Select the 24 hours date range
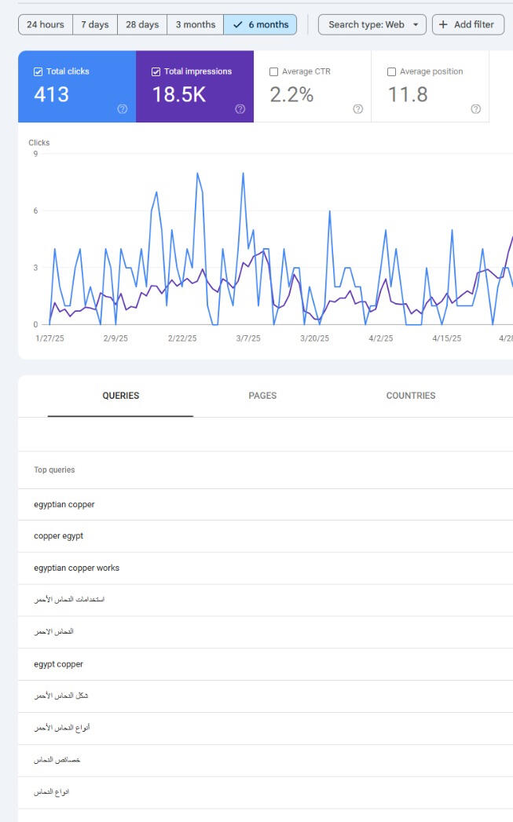The width and height of the screenshot is (513, 822). coord(46,24)
